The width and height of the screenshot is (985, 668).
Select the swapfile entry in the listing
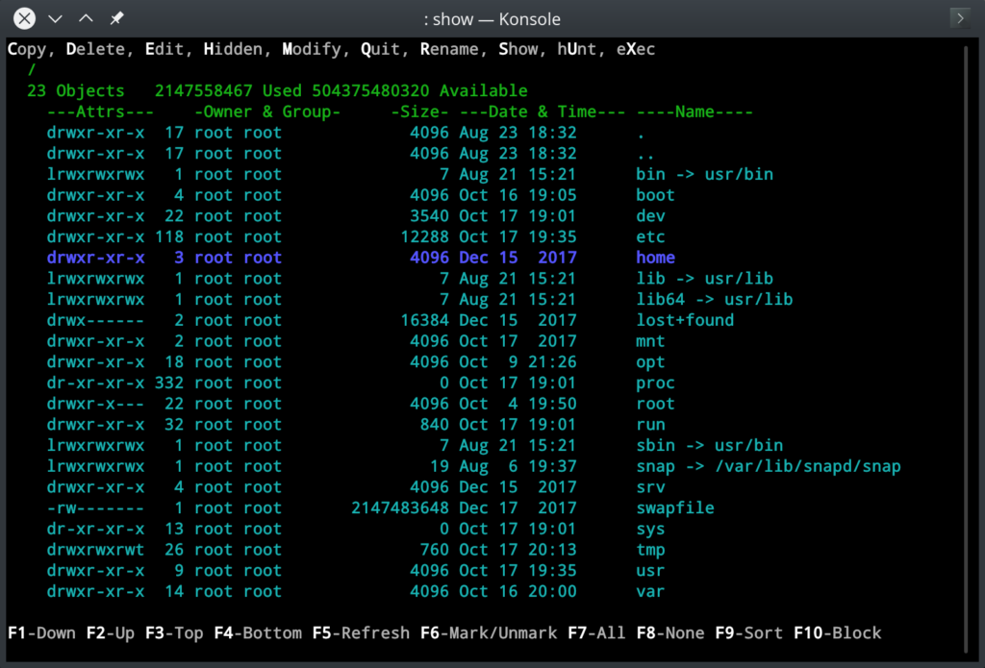(674, 508)
